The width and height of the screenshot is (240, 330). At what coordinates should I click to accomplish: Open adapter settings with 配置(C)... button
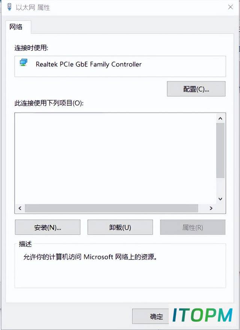tap(196, 89)
